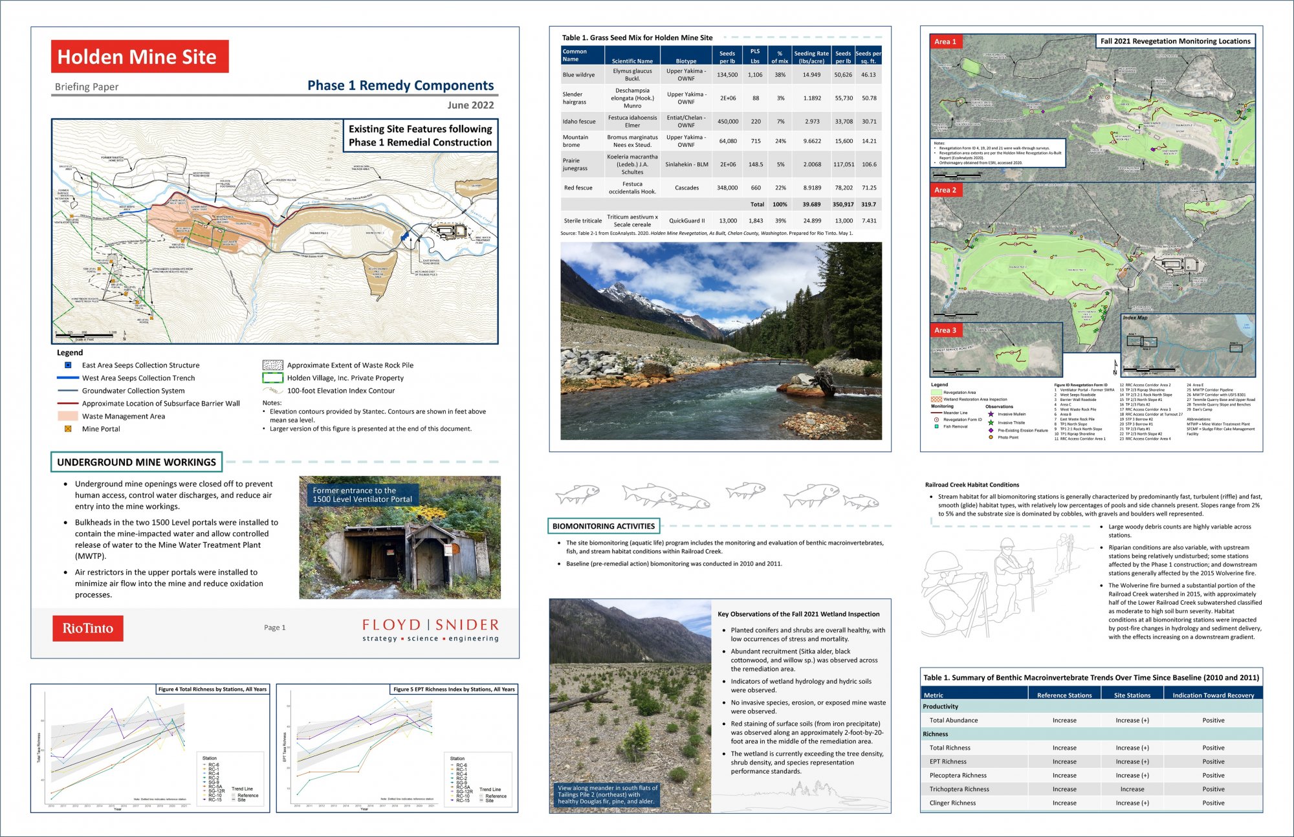Image resolution: width=1294 pixels, height=837 pixels.
Task: Click the East Area Seeps Collection Structure legend icon
Action: (68, 365)
